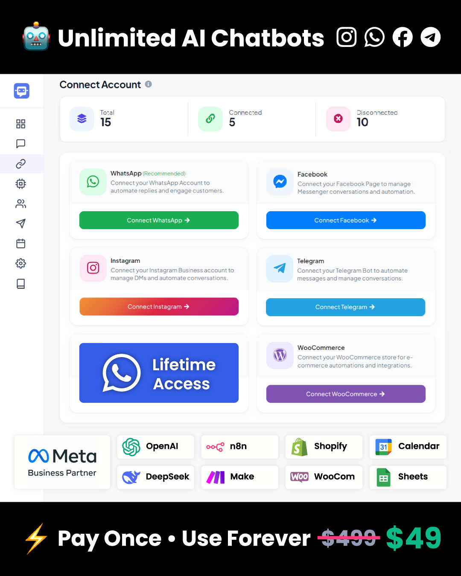Click the Instagram icon in top banner

click(x=347, y=37)
